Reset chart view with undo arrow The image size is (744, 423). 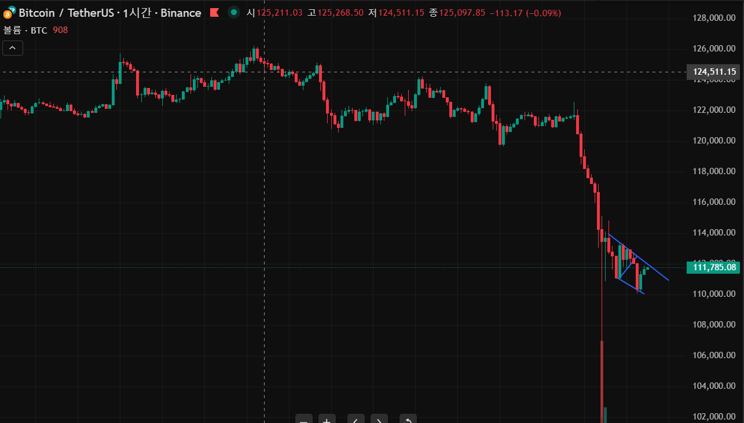408,420
